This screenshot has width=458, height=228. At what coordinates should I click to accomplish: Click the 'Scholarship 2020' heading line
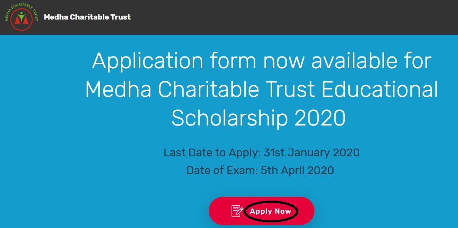pos(258,118)
